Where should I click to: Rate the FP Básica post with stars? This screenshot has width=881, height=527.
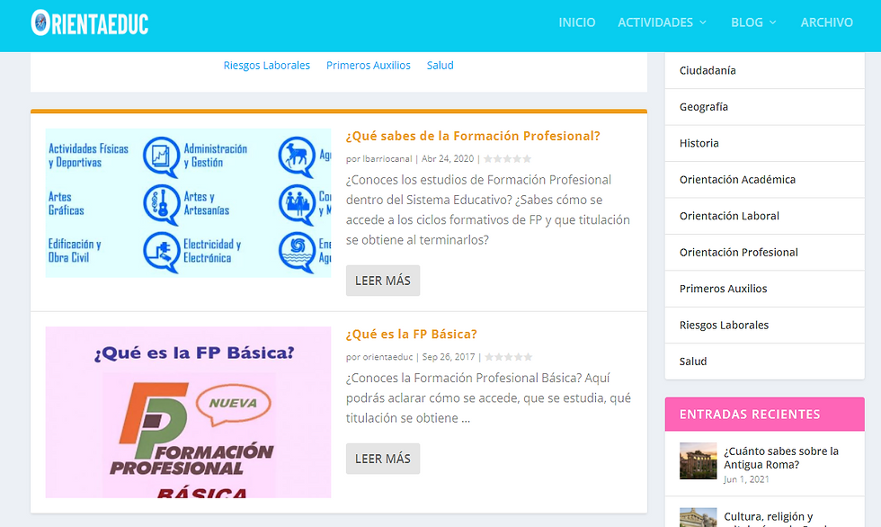pyautogui.click(x=509, y=357)
